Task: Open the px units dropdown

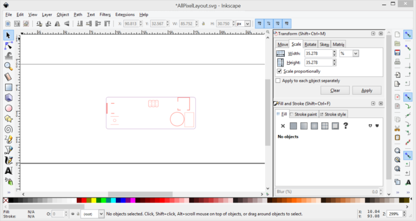Action: click(247, 24)
